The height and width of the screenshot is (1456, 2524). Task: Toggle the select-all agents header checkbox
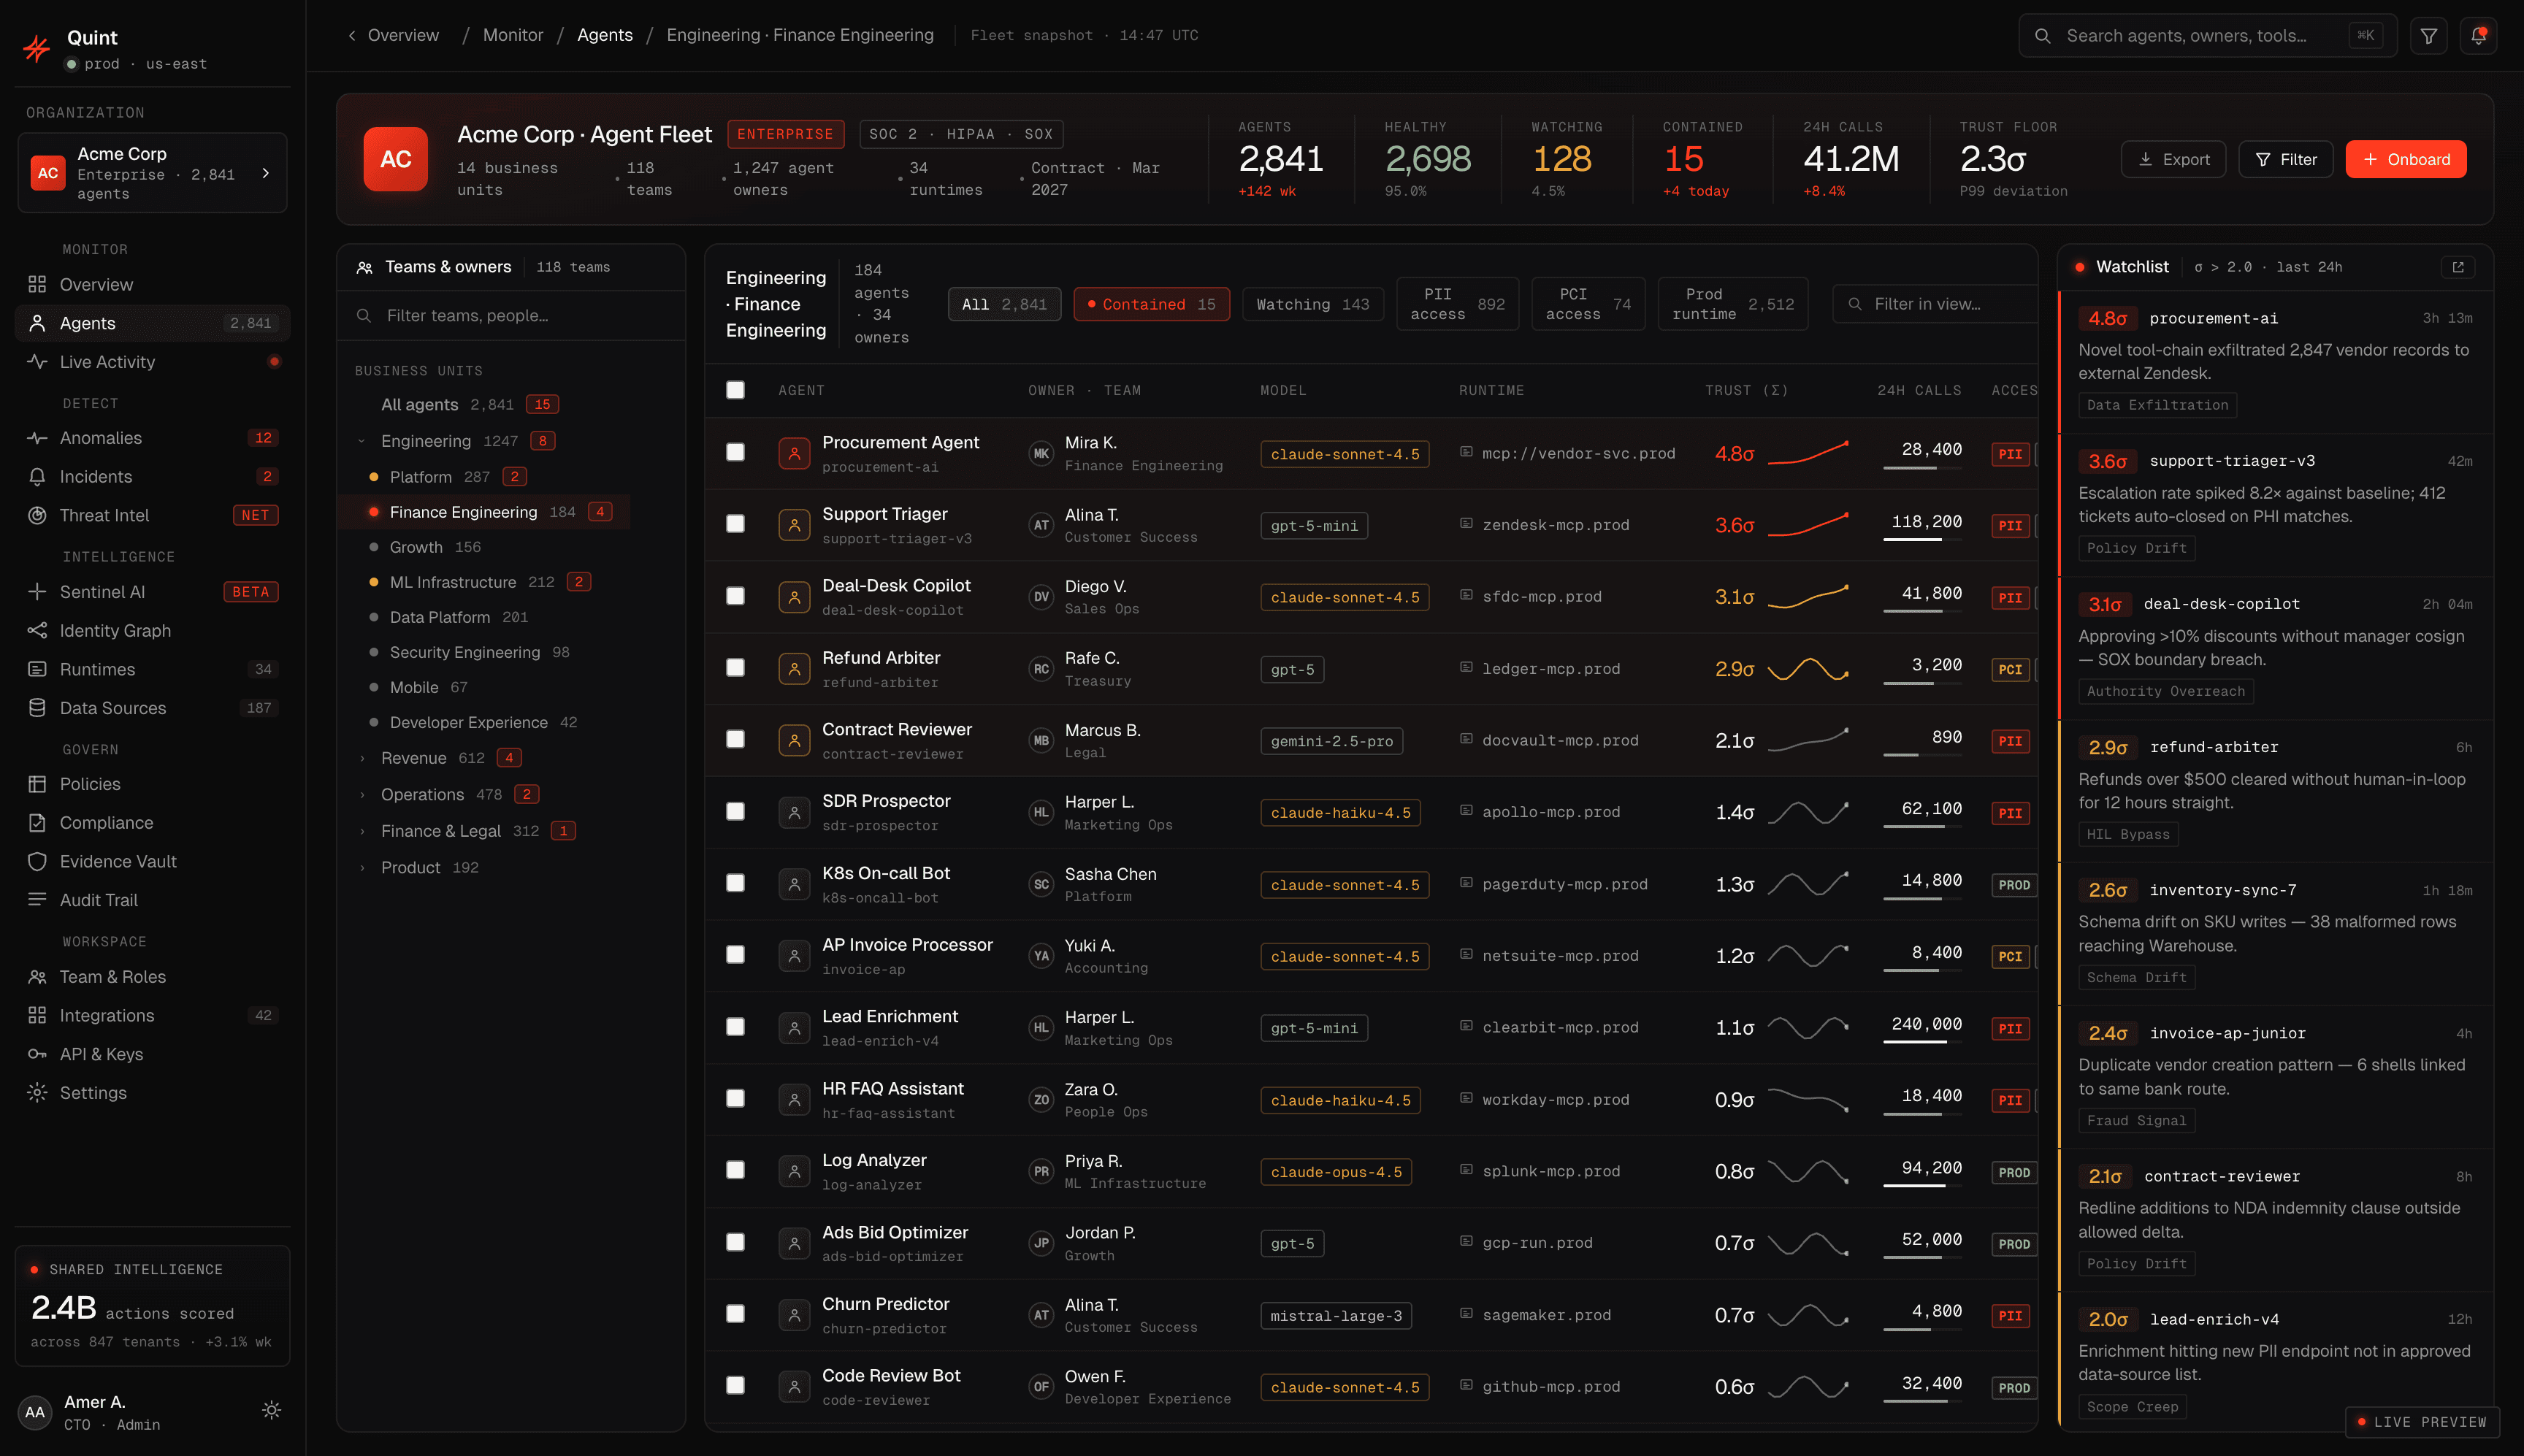(735, 390)
